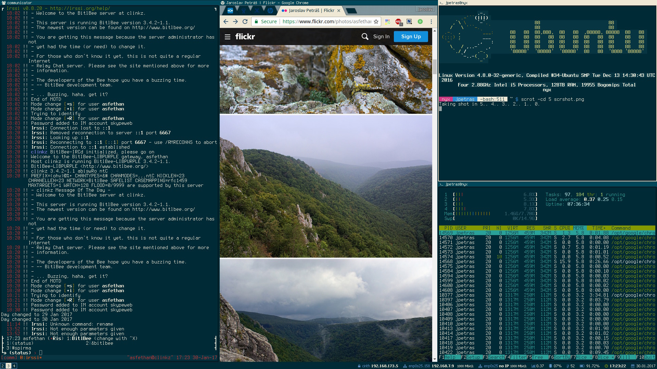Viewport: 657px width, 369px height.
Task: Open the lichen-covered rock photo
Action: 326,79
